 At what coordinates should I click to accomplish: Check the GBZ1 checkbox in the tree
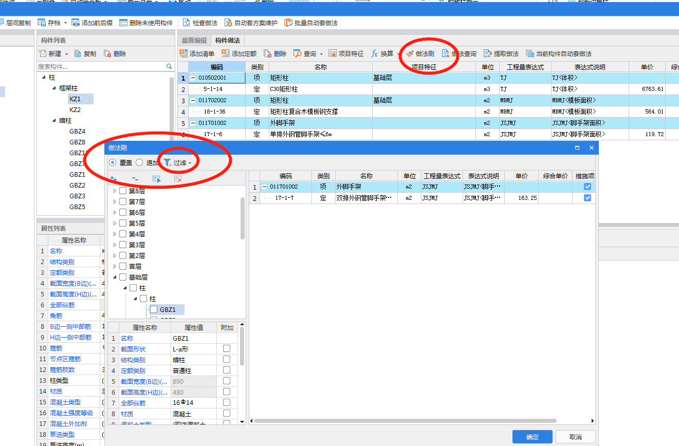tap(153, 309)
